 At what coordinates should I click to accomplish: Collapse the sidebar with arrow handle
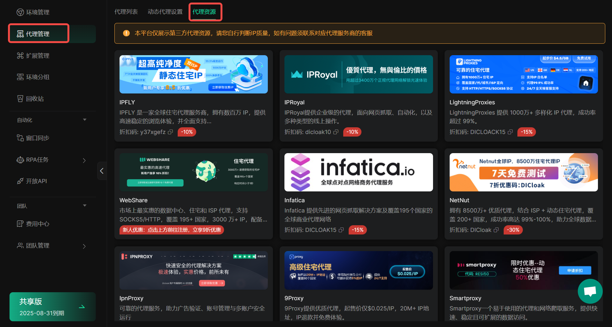click(102, 171)
